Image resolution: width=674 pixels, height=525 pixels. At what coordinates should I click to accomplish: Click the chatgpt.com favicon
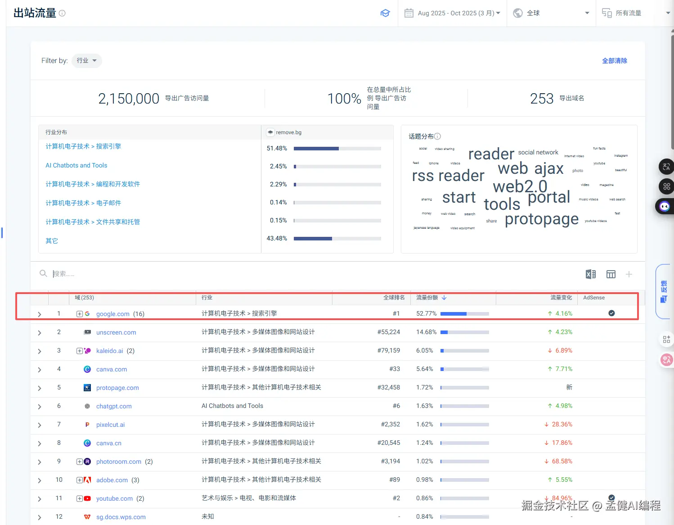coord(87,406)
